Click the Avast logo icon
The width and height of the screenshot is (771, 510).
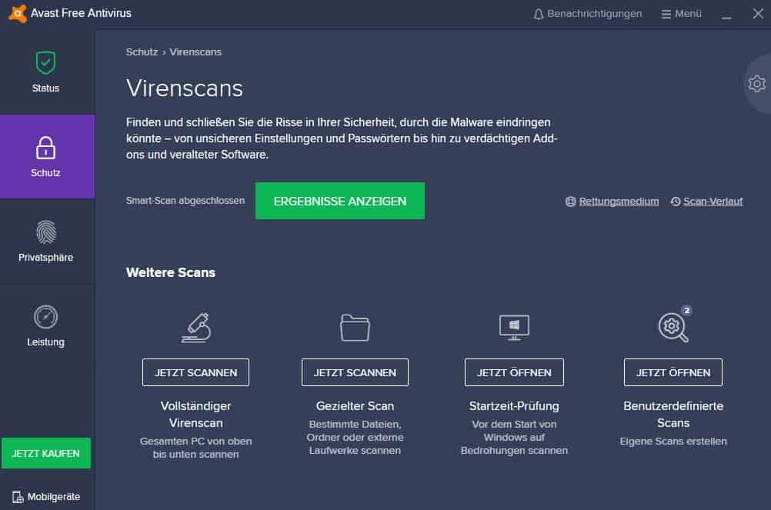[17, 13]
